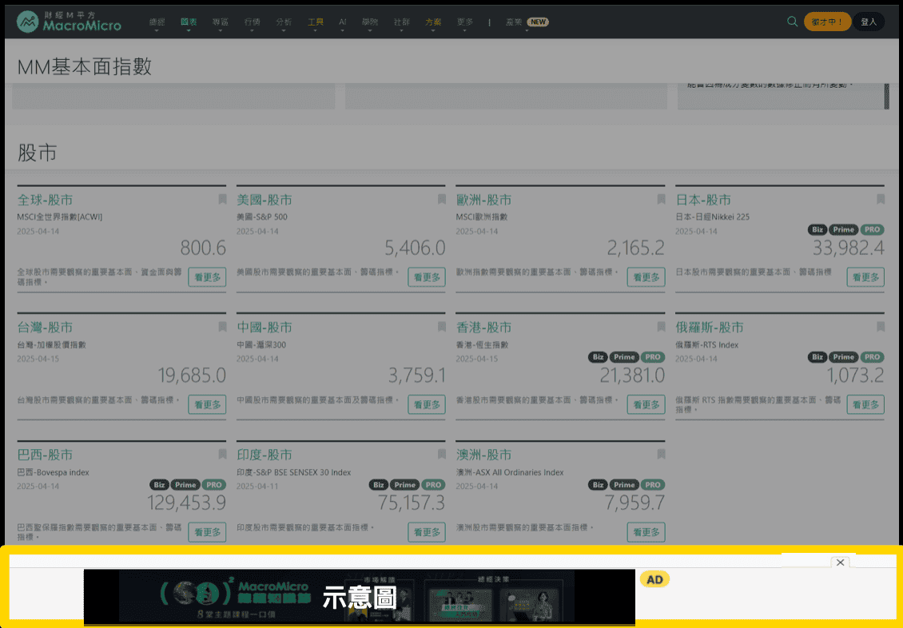Screen dimensions: 903x628
Task: Click the 台灣 index value 19,685.0
Action: [192, 376]
